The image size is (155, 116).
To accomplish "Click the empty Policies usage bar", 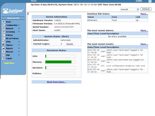I will click(60, 73).
